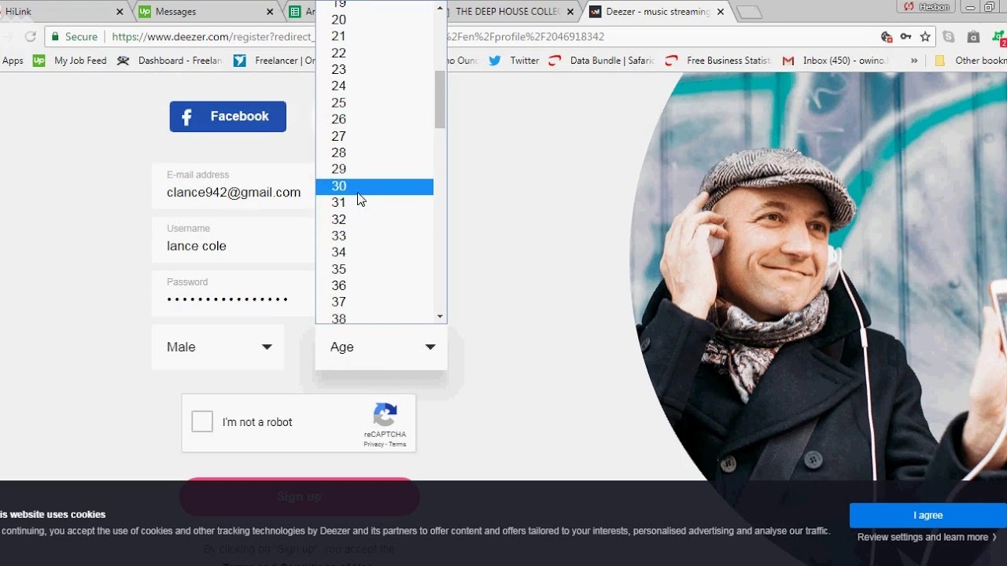The image size is (1007, 566).
Task: Choose age 23 in the list
Action: [374, 69]
